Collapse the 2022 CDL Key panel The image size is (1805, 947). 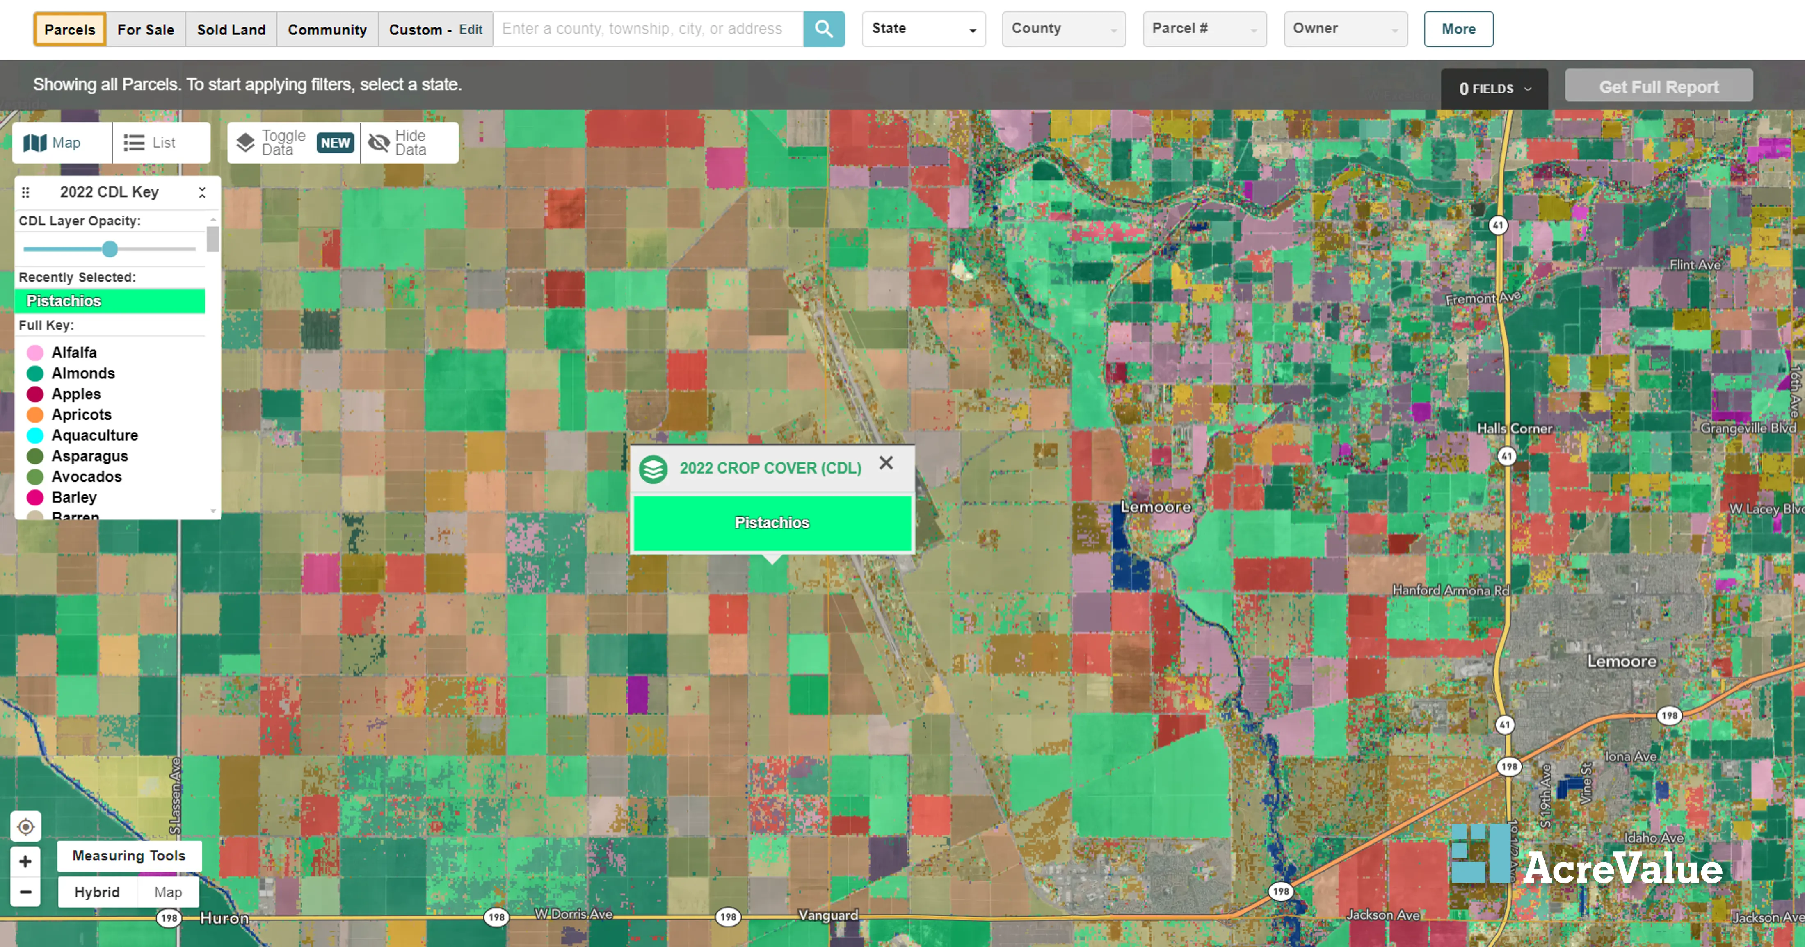(202, 192)
